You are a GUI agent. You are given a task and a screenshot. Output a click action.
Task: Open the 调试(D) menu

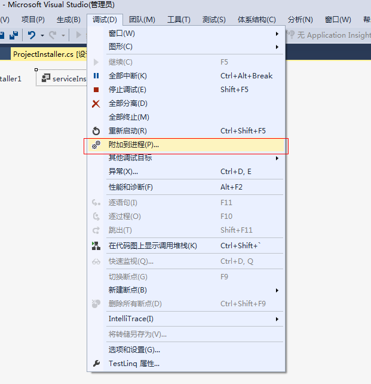pyautogui.click(x=105, y=20)
